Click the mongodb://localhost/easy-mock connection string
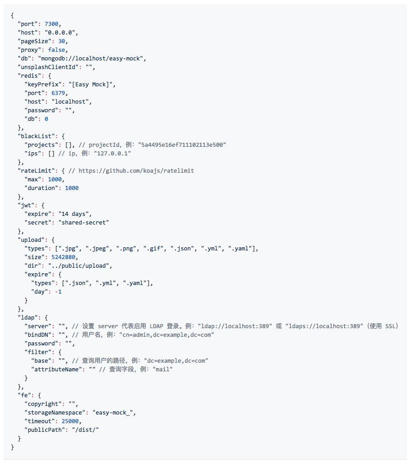Screen dimensions: 409x460 coord(91,58)
